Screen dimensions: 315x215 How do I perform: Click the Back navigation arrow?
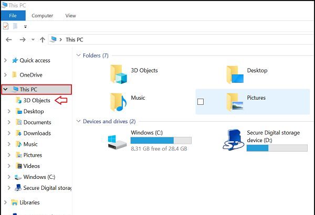click(x=9, y=39)
